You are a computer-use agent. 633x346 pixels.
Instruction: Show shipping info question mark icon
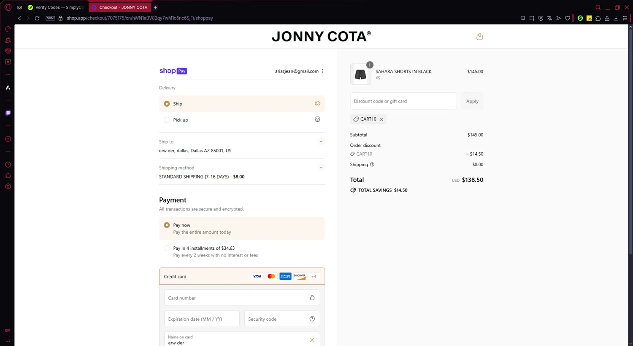[x=372, y=165]
